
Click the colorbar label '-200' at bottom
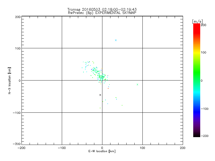click(x=205, y=136)
